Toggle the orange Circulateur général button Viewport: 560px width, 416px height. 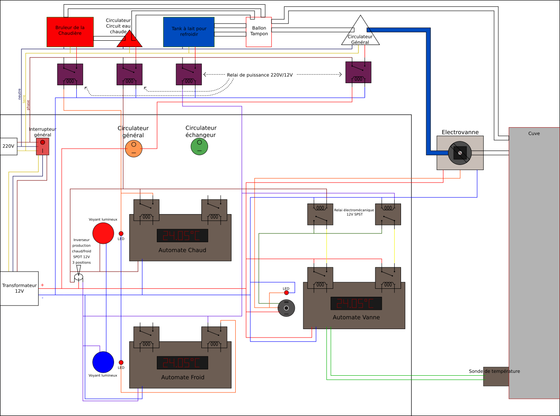tap(134, 149)
